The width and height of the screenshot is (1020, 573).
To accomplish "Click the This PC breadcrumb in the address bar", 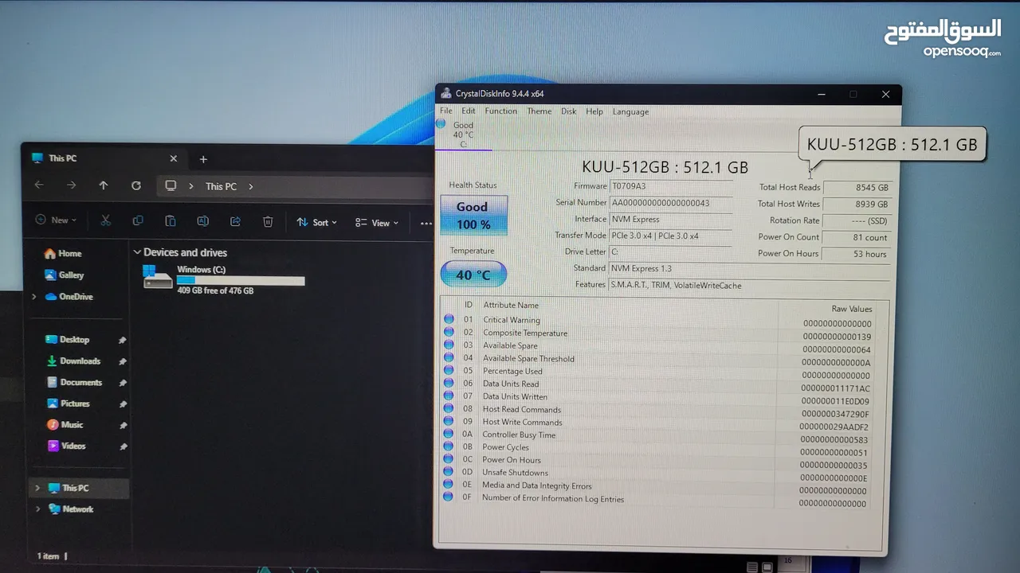I will [x=221, y=186].
